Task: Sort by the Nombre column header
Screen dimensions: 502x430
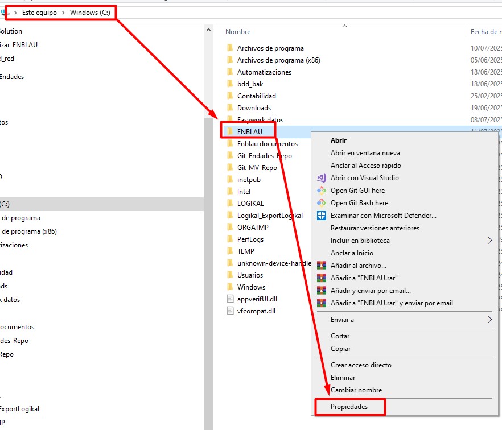Action: (x=238, y=32)
